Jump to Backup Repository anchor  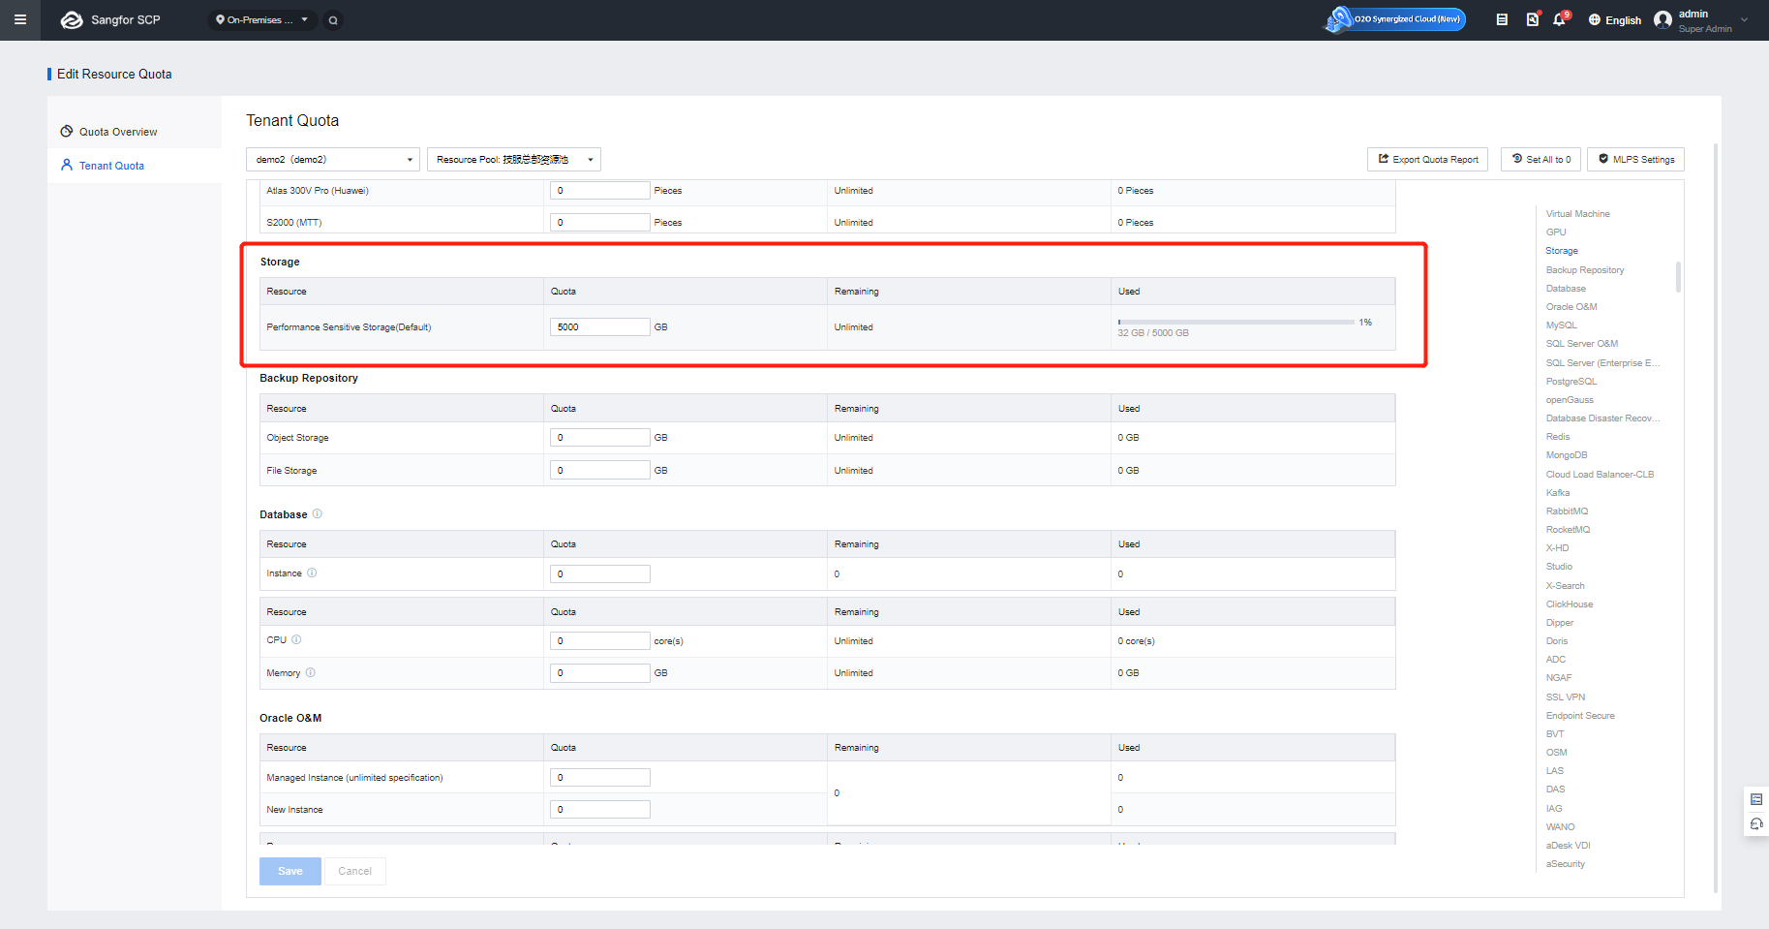[x=1585, y=270]
